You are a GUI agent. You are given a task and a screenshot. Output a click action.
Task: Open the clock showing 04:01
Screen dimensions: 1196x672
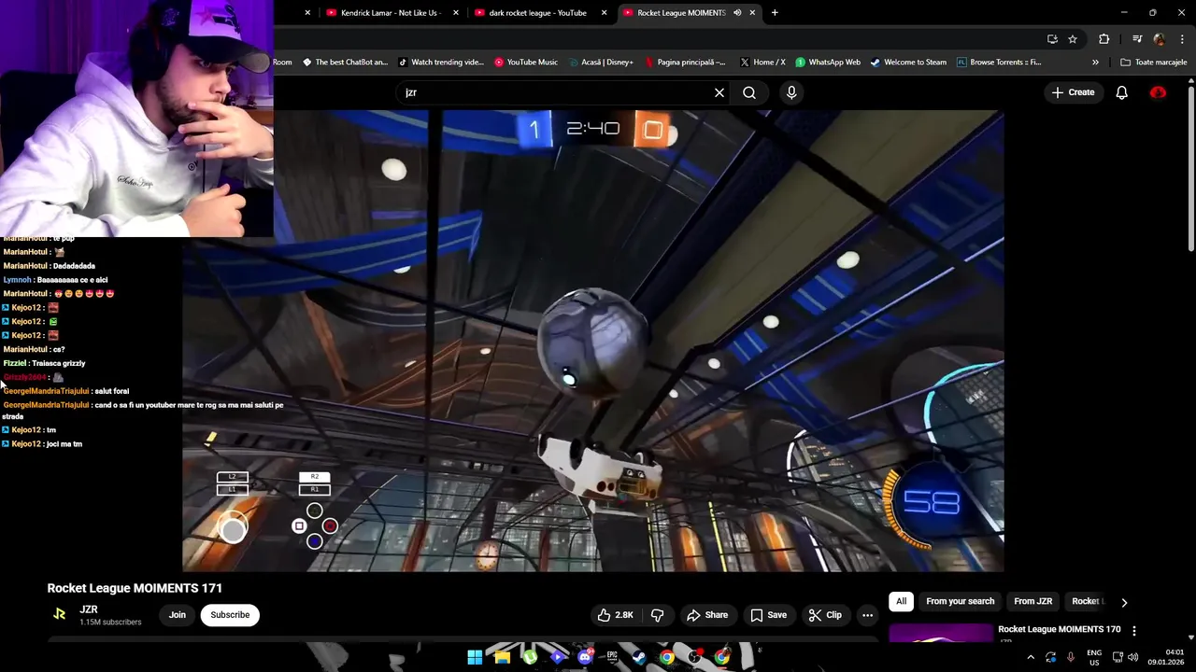[1166, 657]
